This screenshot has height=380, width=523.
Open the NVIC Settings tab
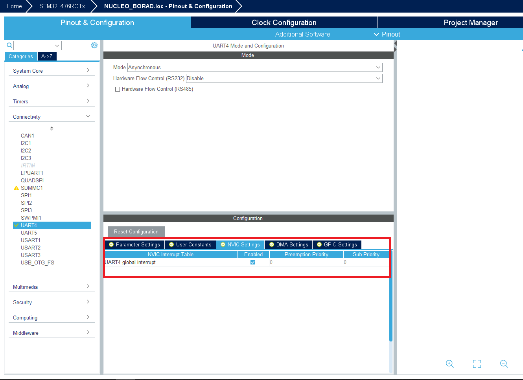click(240, 244)
